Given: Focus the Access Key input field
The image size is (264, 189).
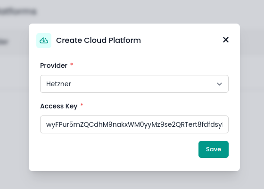Looking at the screenshot, I should point(134,124).
